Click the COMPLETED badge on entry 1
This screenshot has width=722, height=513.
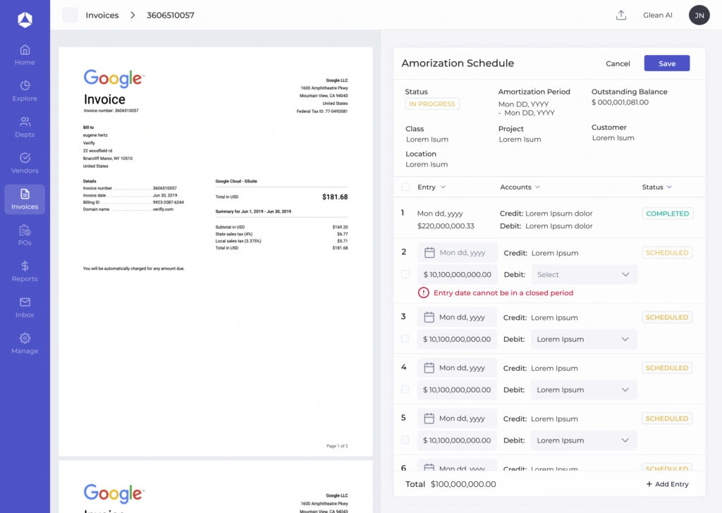pos(667,214)
